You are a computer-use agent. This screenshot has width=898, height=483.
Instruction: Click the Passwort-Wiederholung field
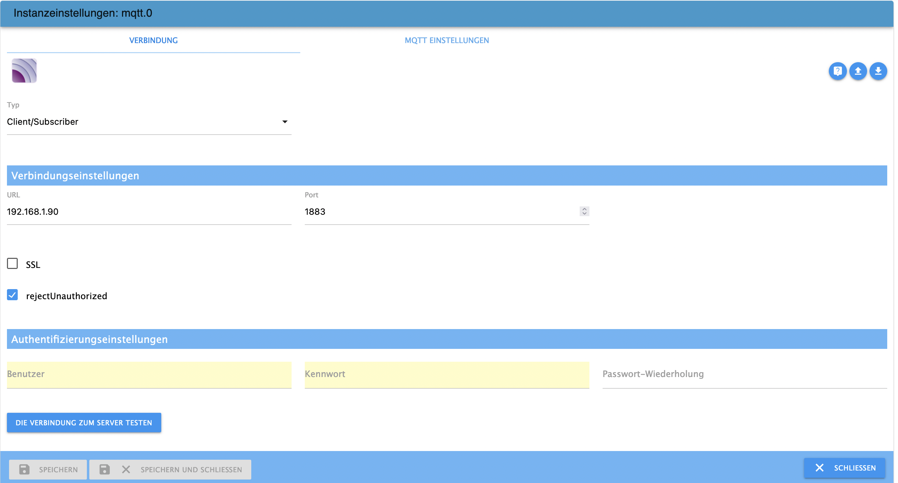pyautogui.click(x=744, y=374)
